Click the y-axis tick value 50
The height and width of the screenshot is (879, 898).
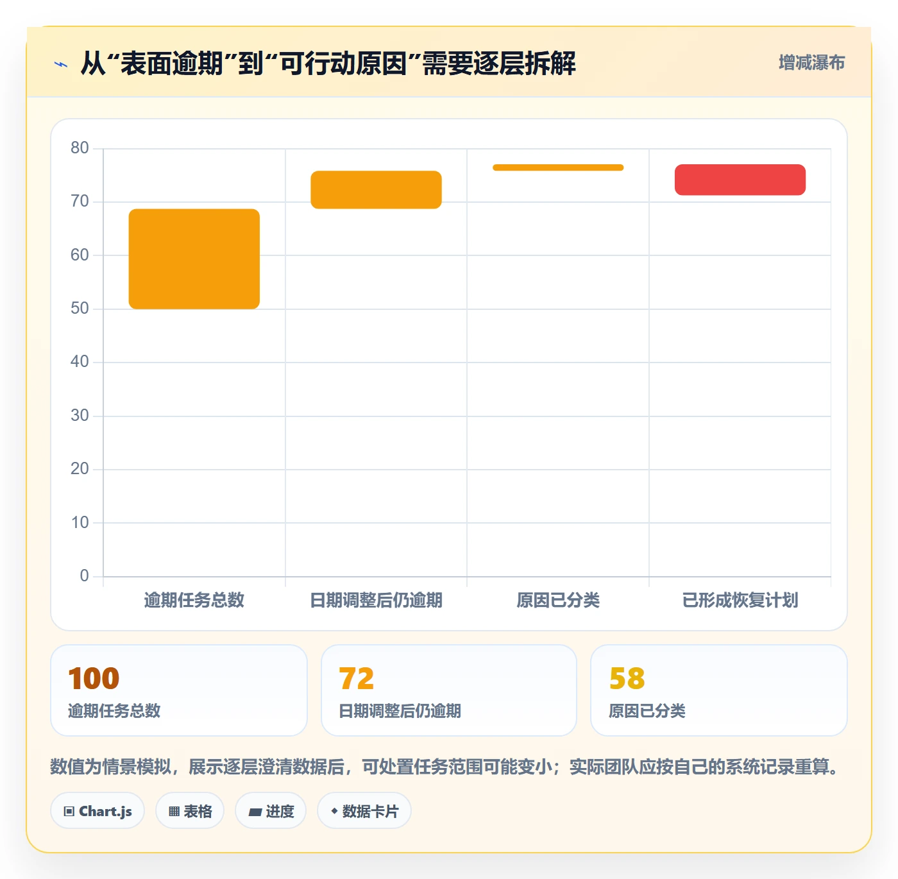tap(80, 308)
